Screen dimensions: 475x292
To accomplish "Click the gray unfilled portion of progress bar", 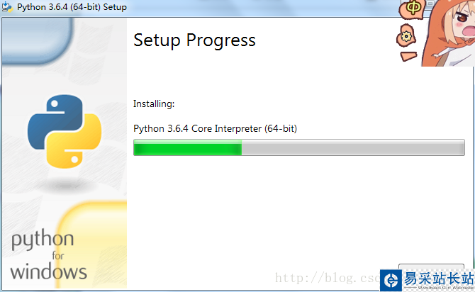I will coord(353,148).
